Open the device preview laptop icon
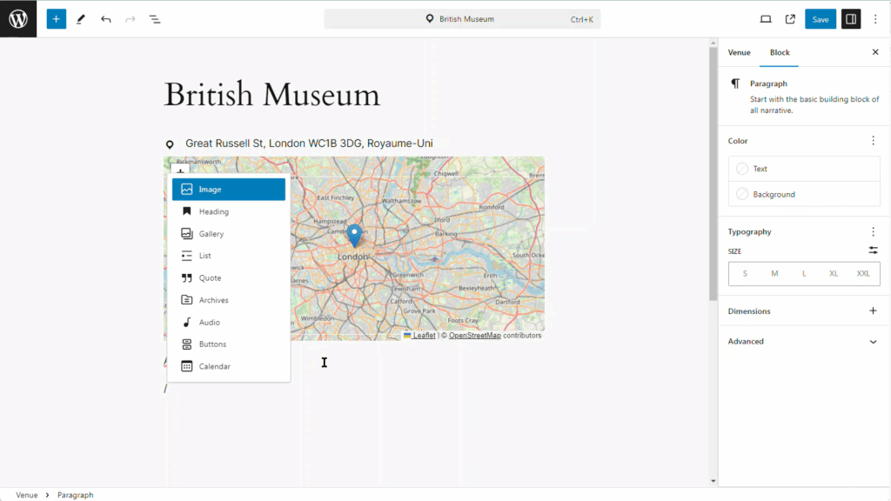The height and width of the screenshot is (501, 891). pos(766,18)
